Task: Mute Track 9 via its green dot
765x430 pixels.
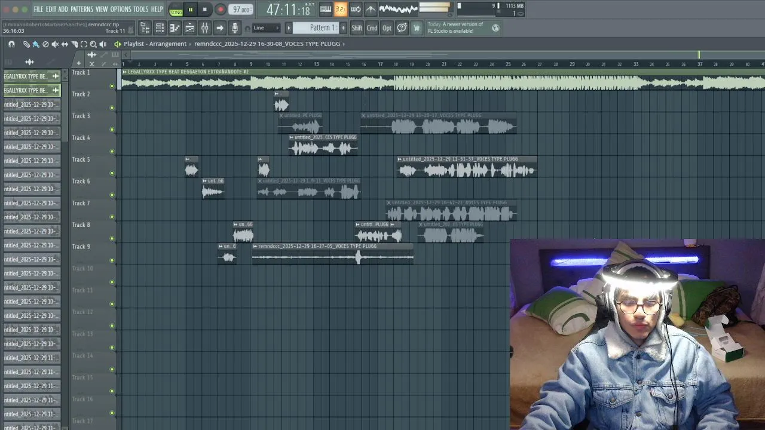Action: (x=112, y=260)
